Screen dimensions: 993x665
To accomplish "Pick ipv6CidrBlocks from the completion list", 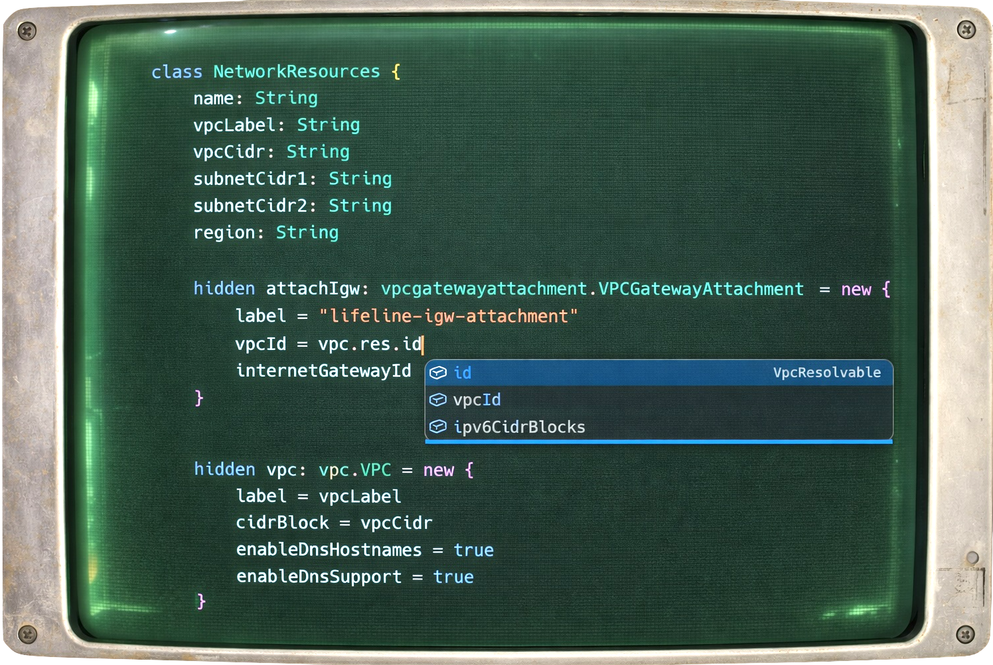I will 519,427.
